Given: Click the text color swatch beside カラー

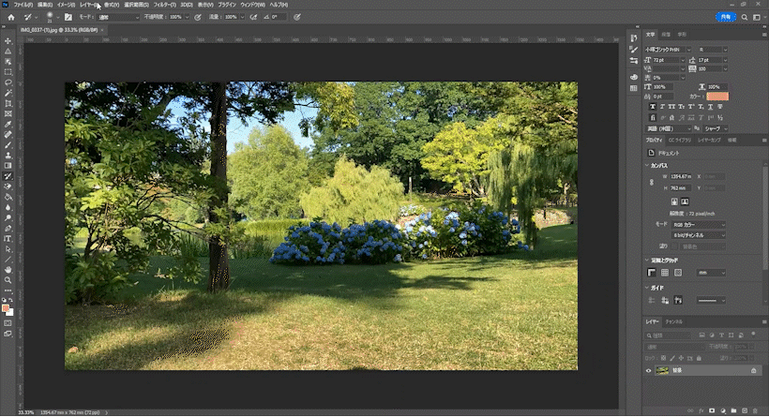Looking at the screenshot, I should pos(717,96).
